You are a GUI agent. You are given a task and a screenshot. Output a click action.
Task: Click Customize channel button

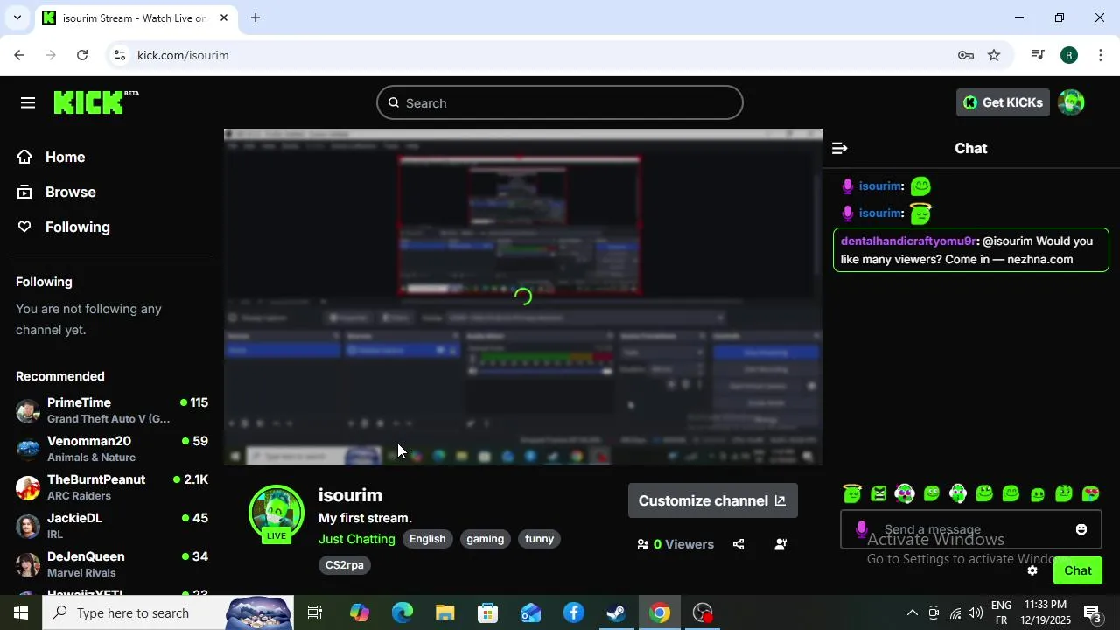(712, 501)
